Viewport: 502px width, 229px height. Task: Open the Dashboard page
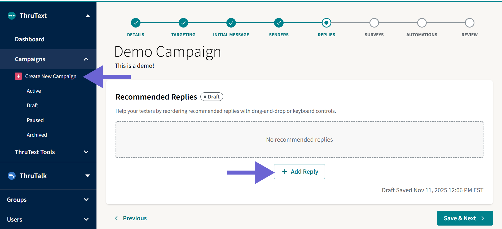click(x=30, y=39)
